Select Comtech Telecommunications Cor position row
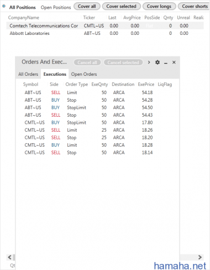This screenshot has width=210, height=270. click(x=105, y=25)
